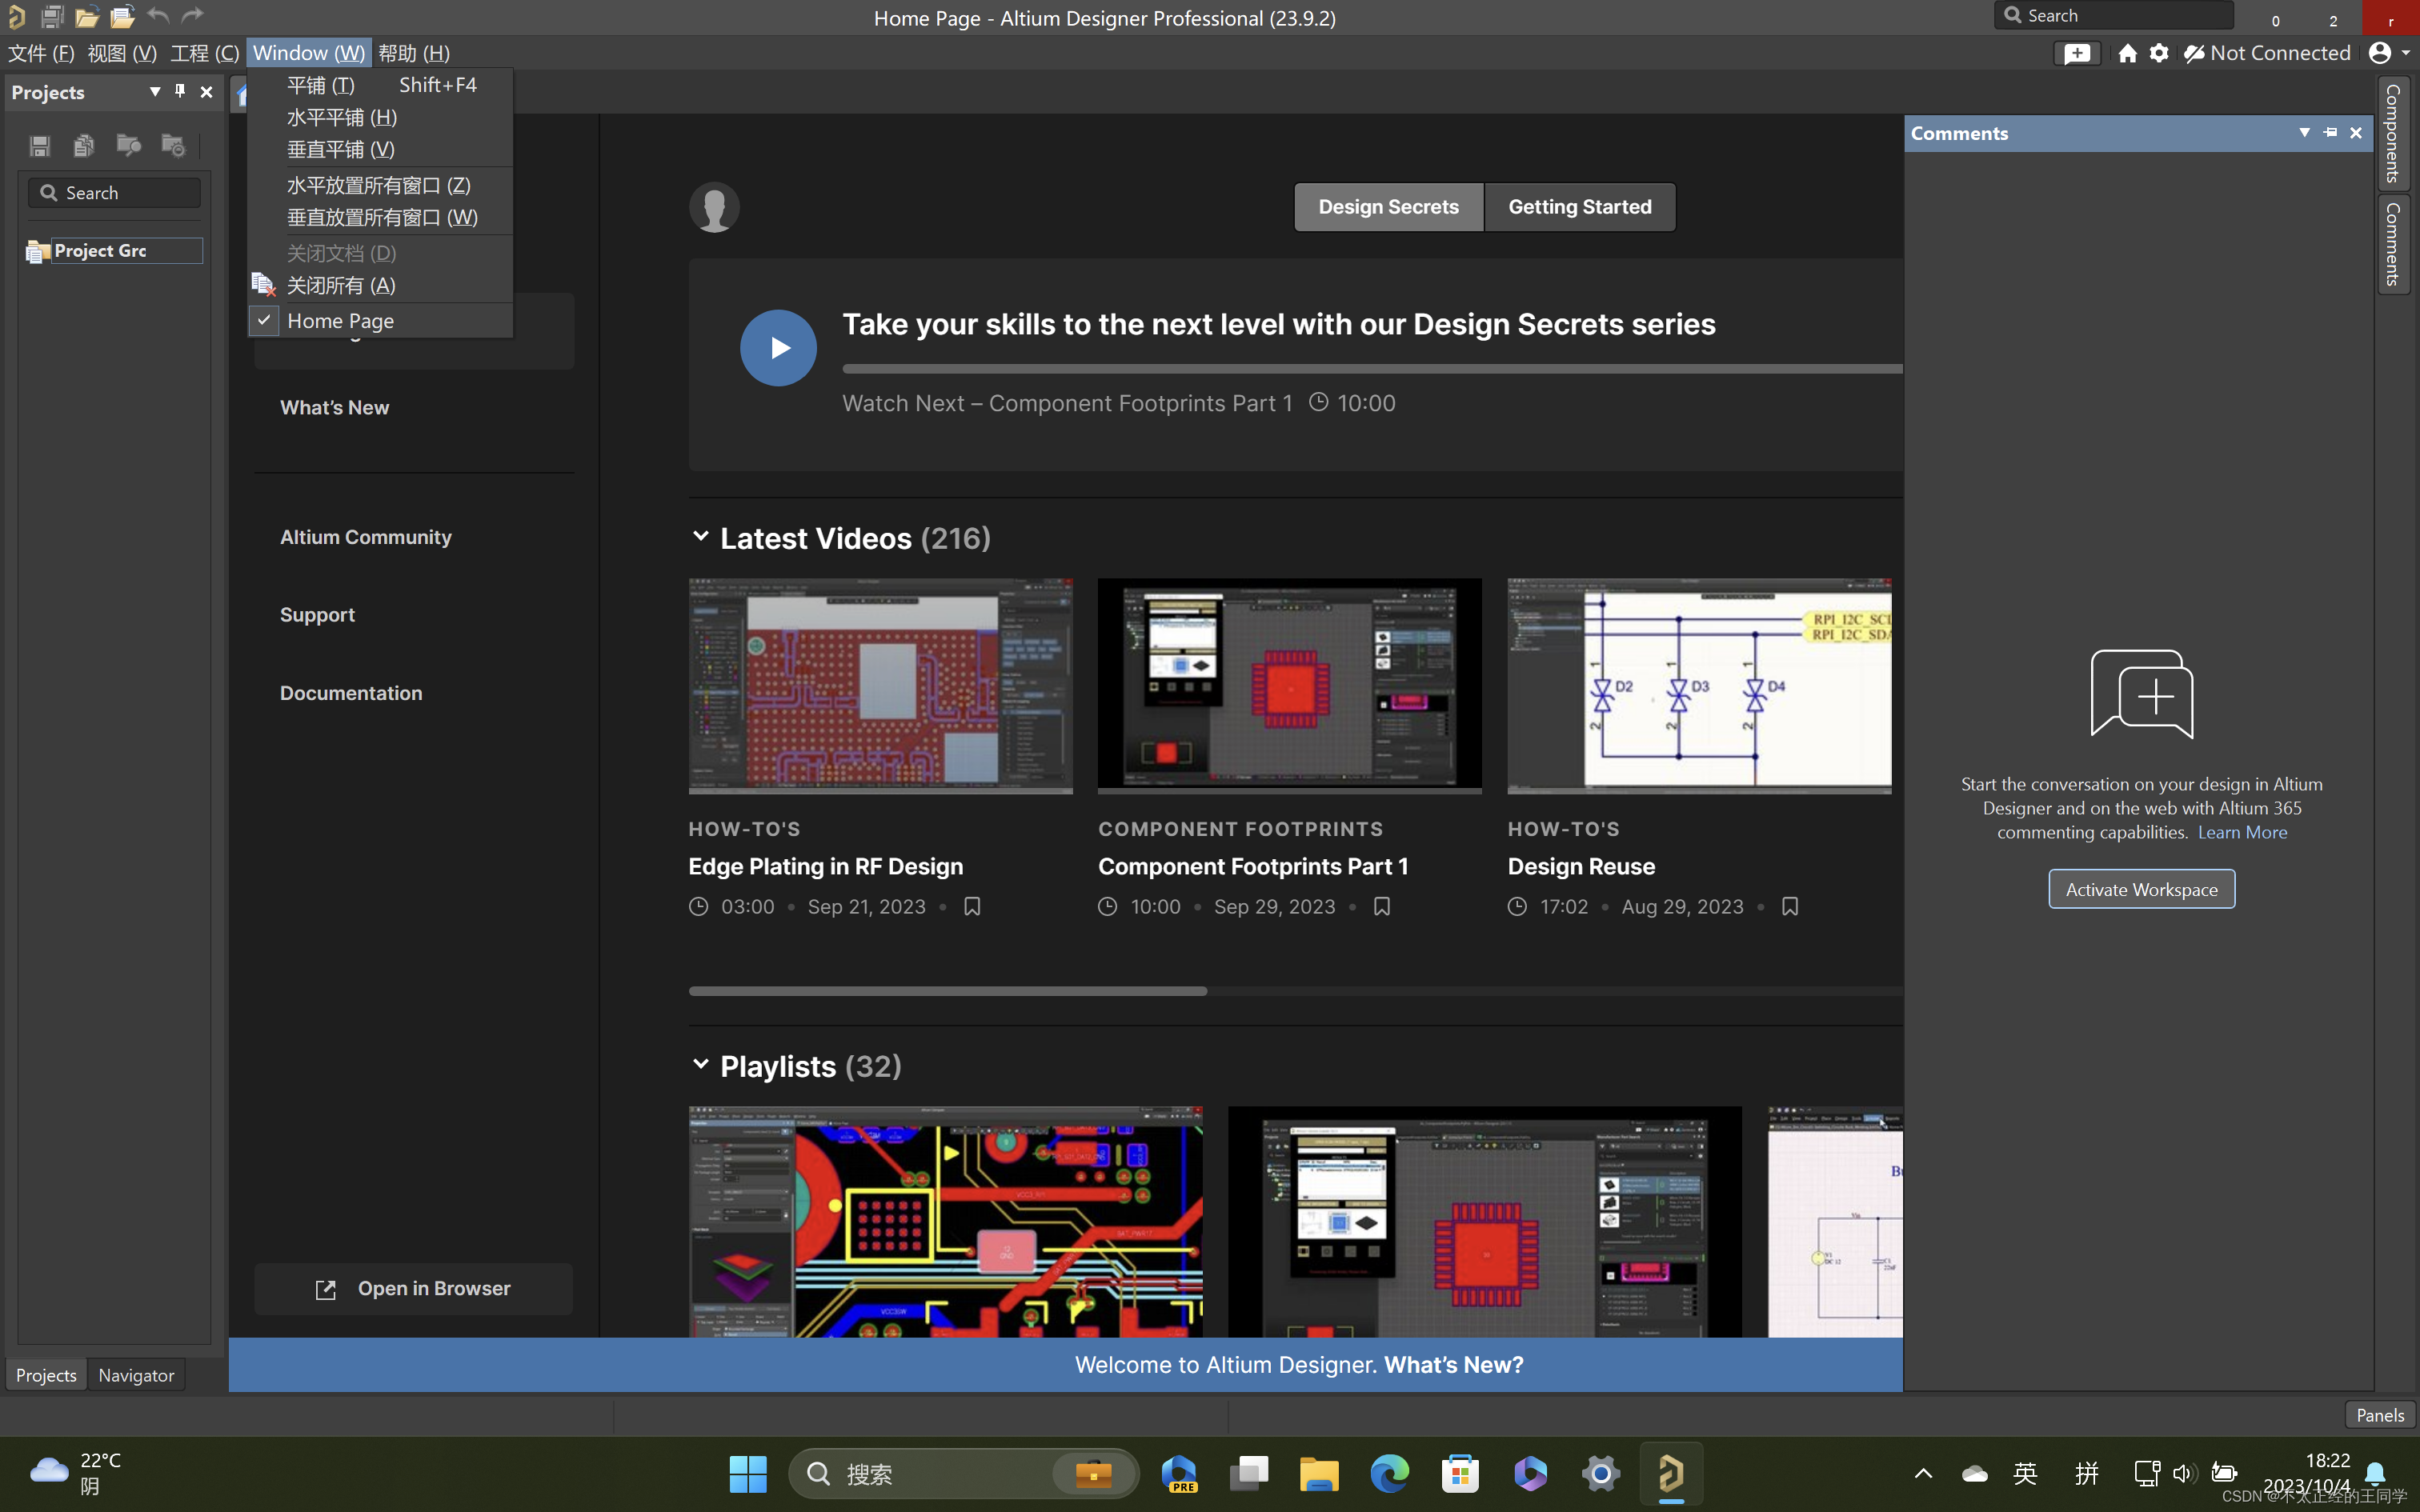Click the save icon in the Projects panel toolbar
This screenshot has width=2420, height=1512.
point(40,146)
